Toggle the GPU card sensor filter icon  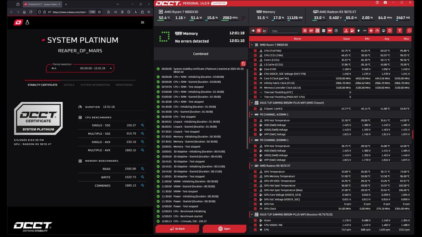point(311,31)
